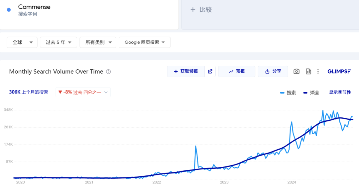359x193 pixels.
Task: Click the GLIMPSE logo
Action: click(339, 71)
